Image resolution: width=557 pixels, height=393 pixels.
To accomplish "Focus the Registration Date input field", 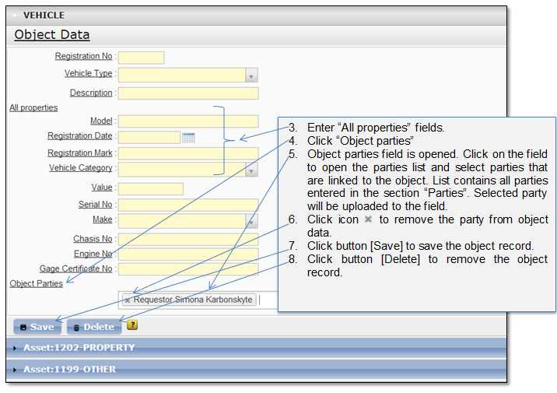I will [x=149, y=138].
